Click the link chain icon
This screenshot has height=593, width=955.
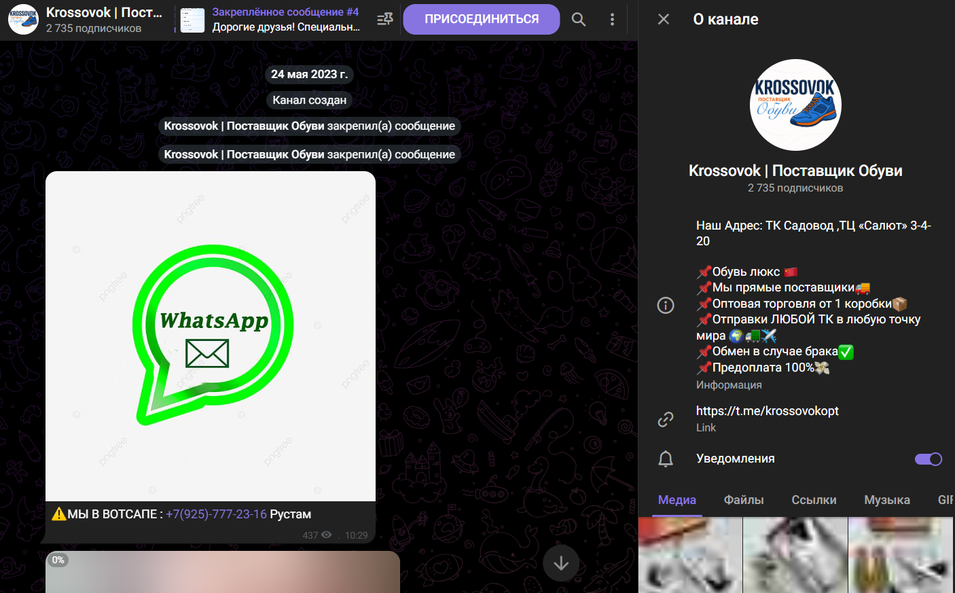coord(666,419)
